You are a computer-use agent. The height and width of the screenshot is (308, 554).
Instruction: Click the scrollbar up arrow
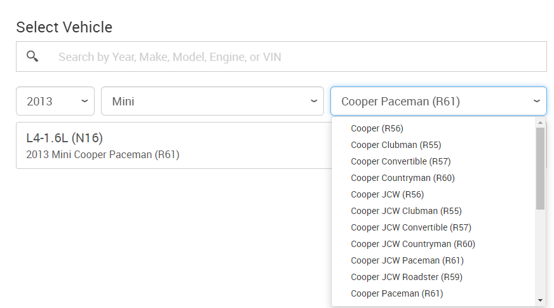[540, 123]
